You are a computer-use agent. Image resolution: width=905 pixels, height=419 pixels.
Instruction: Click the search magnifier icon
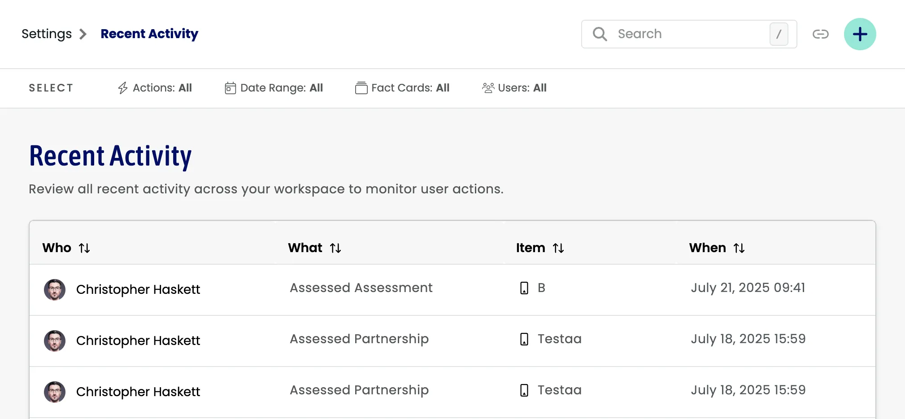point(600,34)
